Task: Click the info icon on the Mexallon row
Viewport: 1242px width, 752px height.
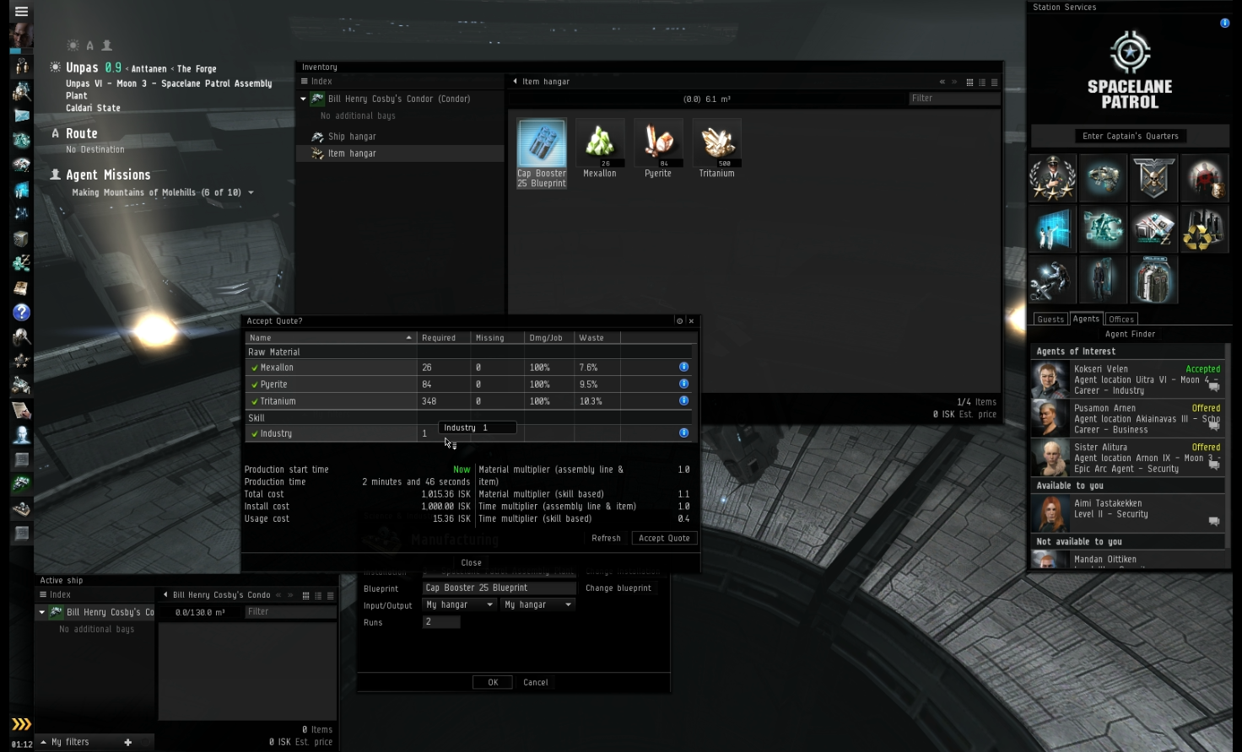Action: 683,366
